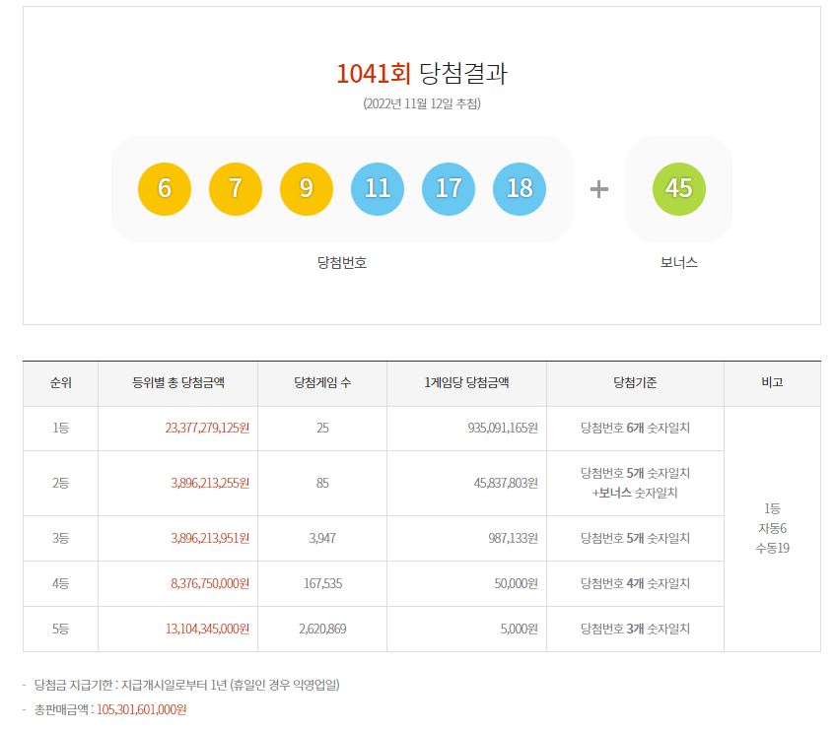Click criteria 당첨번호 6개 숫자일치
This screenshot has width=836, height=731.
[x=635, y=428]
